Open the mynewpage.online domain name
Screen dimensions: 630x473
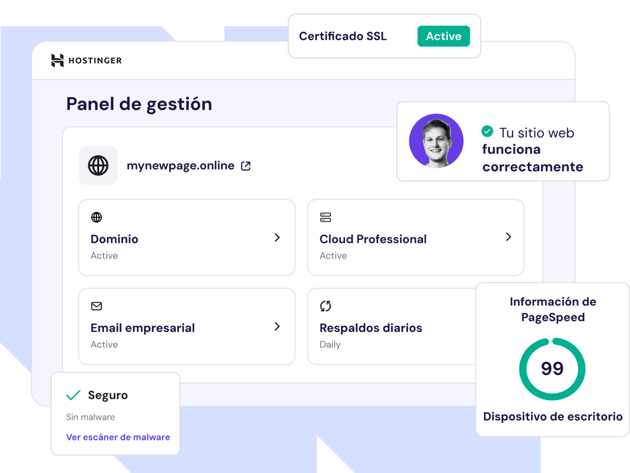click(x=180, y=166)
